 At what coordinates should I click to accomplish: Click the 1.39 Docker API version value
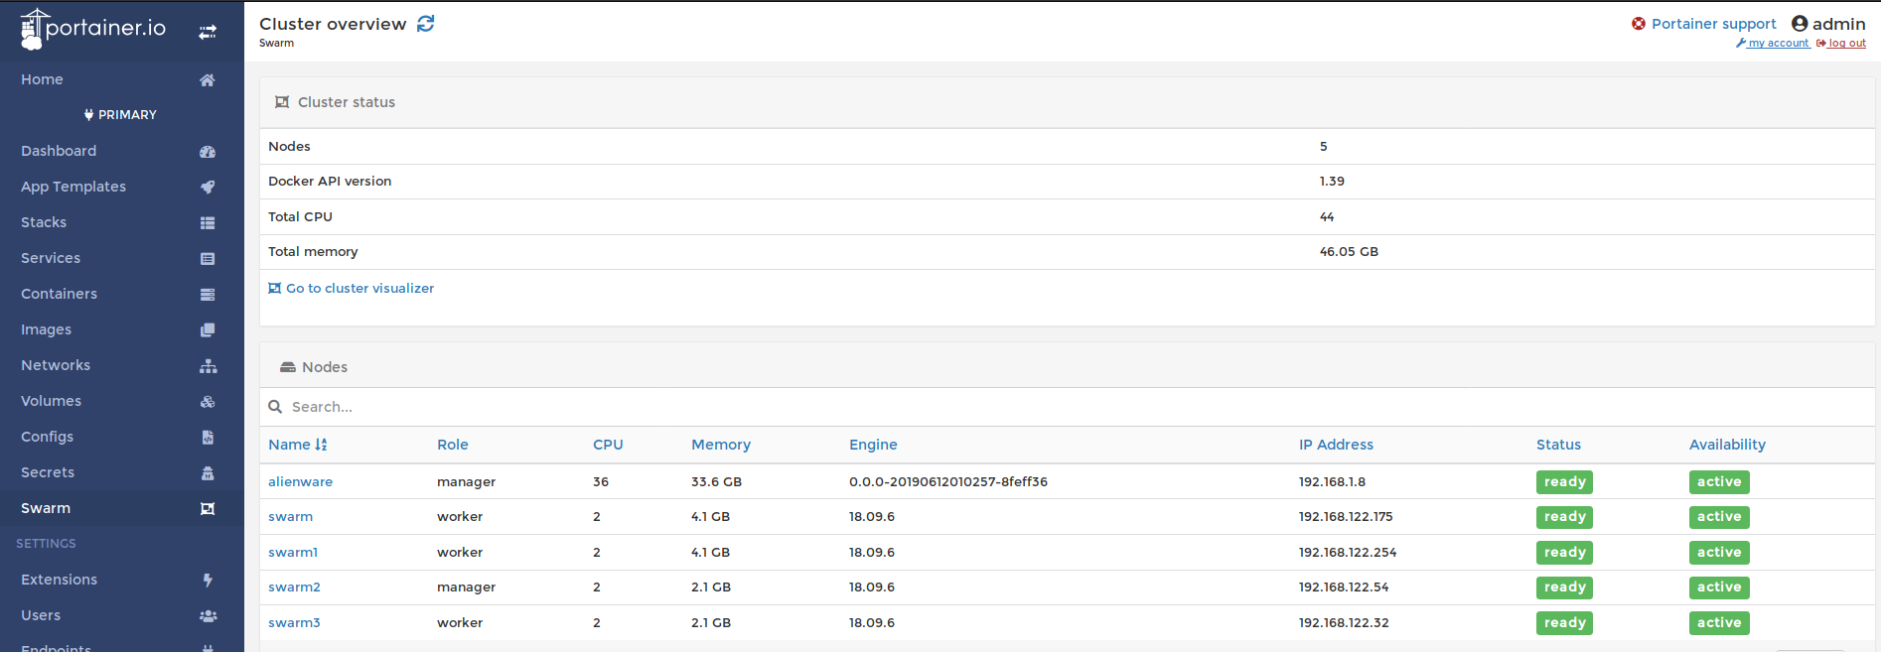coord(1332,182)
